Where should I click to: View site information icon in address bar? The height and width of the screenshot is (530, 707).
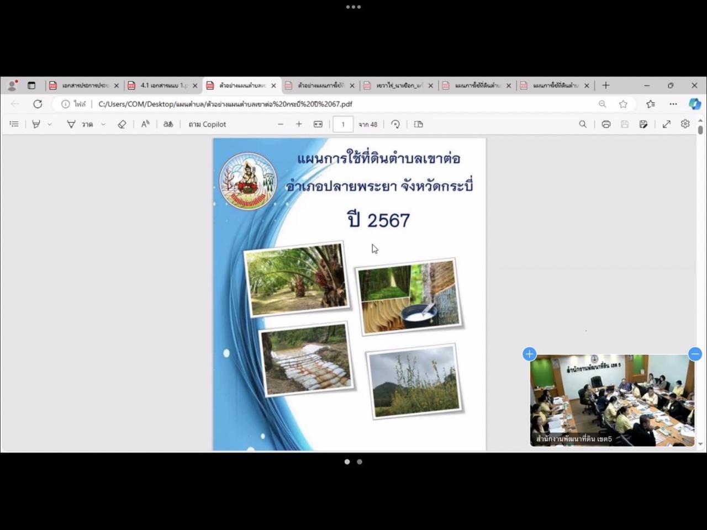coord(65,104)
